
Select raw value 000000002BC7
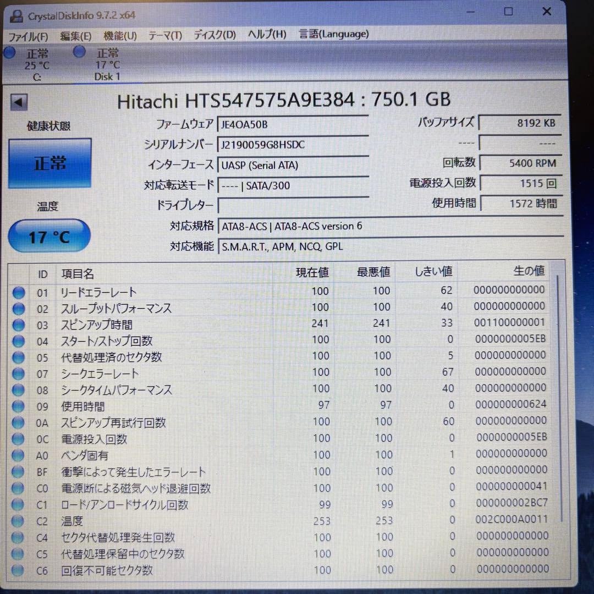click(512, 503)
